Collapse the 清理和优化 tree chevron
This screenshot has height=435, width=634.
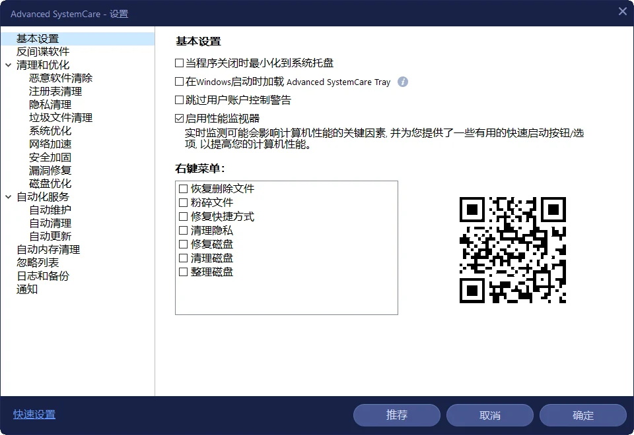coord(8,65)
